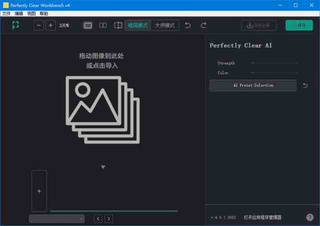Click 打开应用程序管理器 link

tap(262, 217)
